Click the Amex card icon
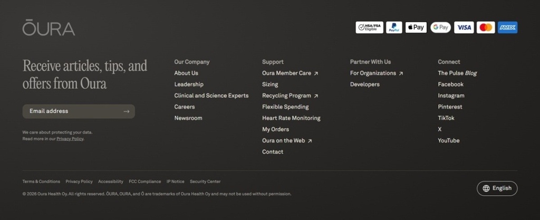 point(507,27)
